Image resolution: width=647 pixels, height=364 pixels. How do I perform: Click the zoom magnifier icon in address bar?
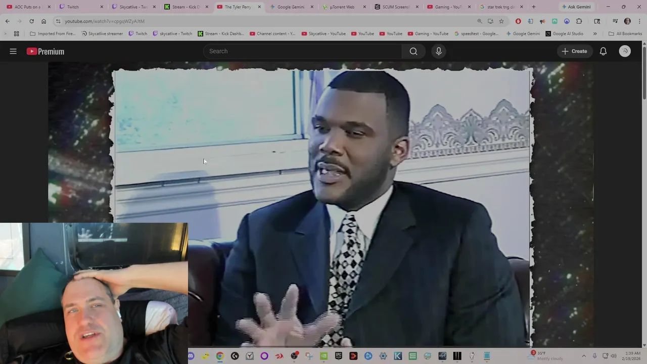pyautogui.click(x=479, y=21)
